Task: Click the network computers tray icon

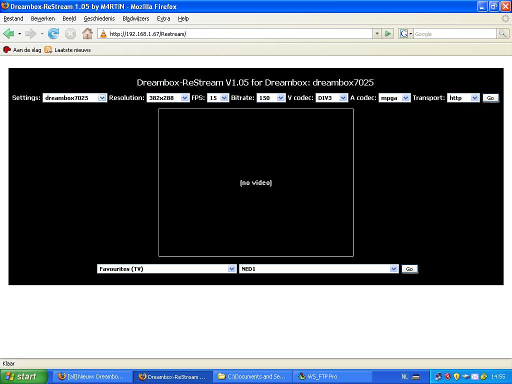Action: (x=438, y=377)
